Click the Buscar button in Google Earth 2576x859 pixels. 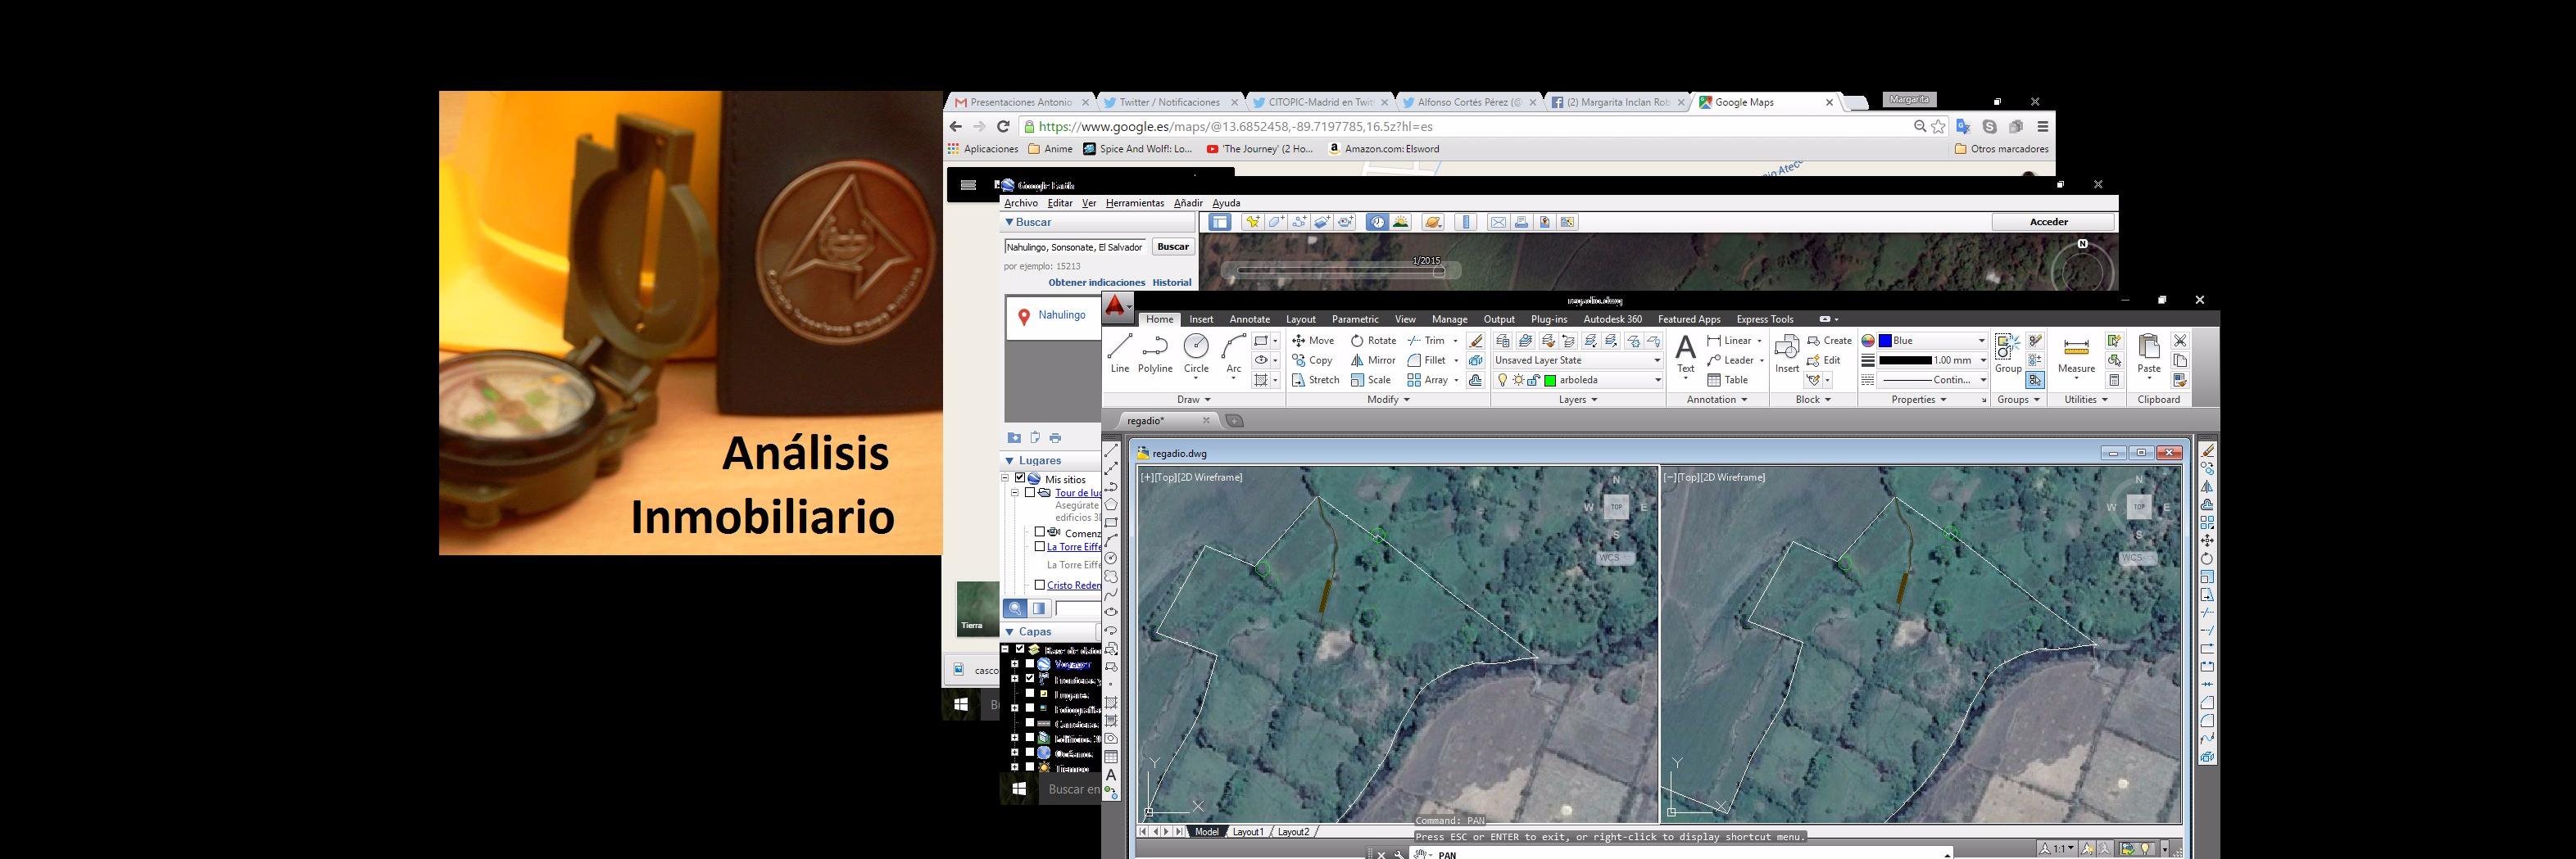1173,247
